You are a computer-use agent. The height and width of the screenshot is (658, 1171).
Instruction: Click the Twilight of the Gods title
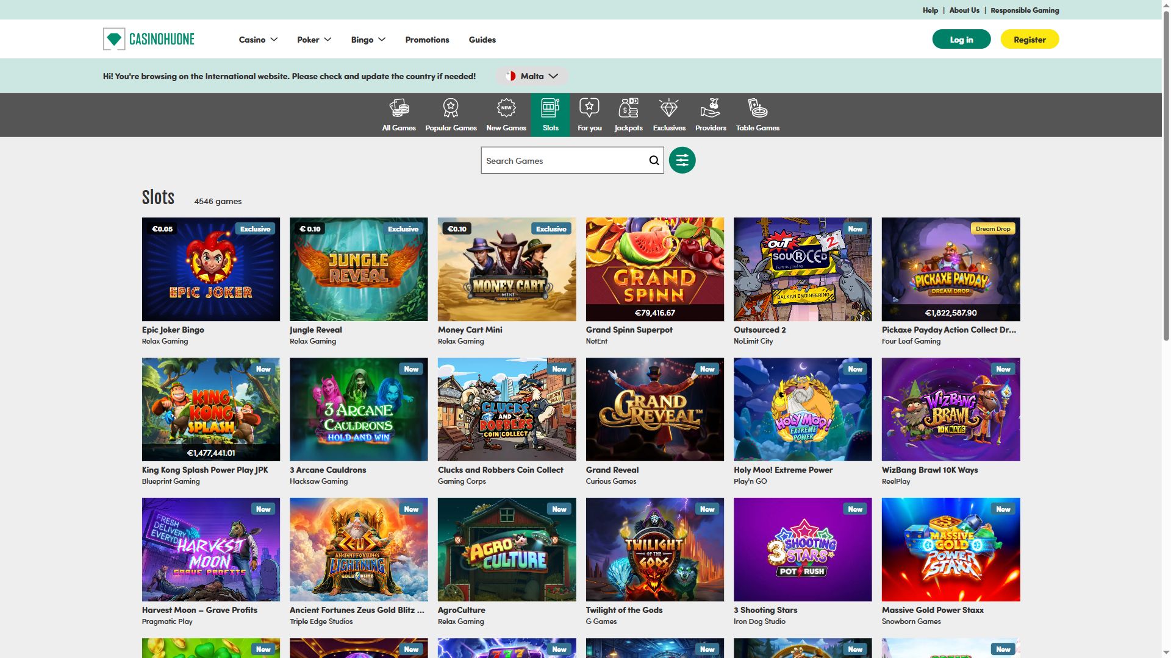(624, 610)
